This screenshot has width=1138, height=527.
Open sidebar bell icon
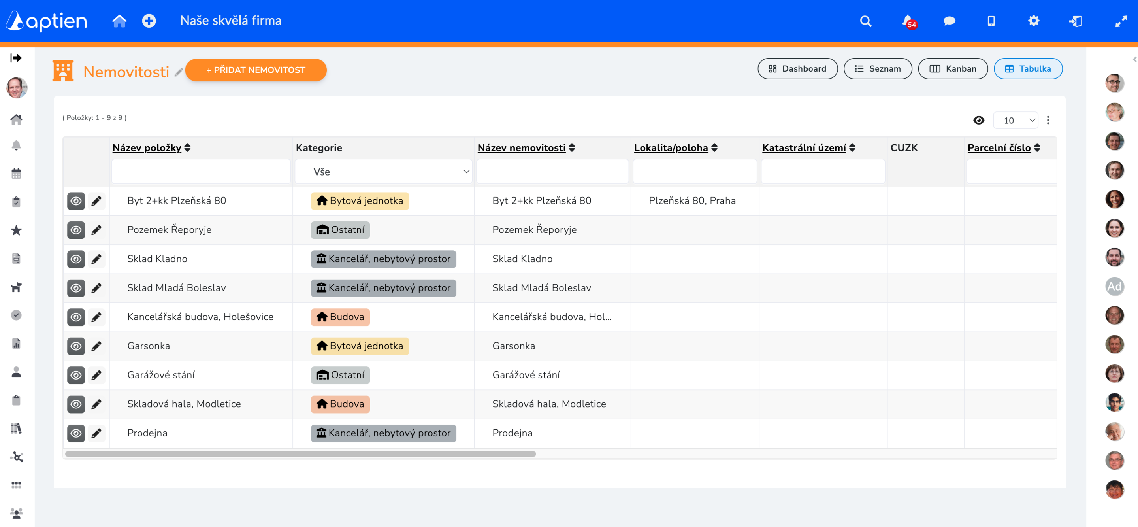click(16, 145)
